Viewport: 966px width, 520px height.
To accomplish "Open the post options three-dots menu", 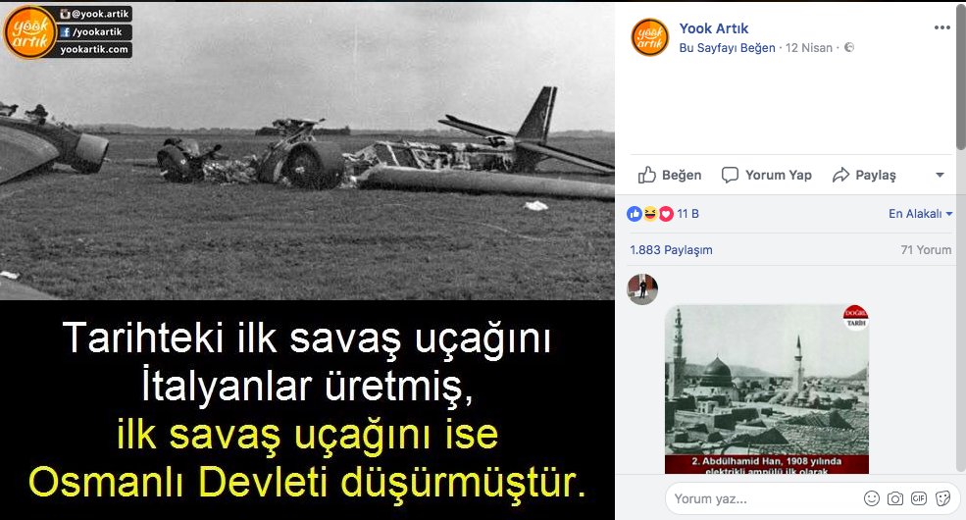I will coord(942,27).
